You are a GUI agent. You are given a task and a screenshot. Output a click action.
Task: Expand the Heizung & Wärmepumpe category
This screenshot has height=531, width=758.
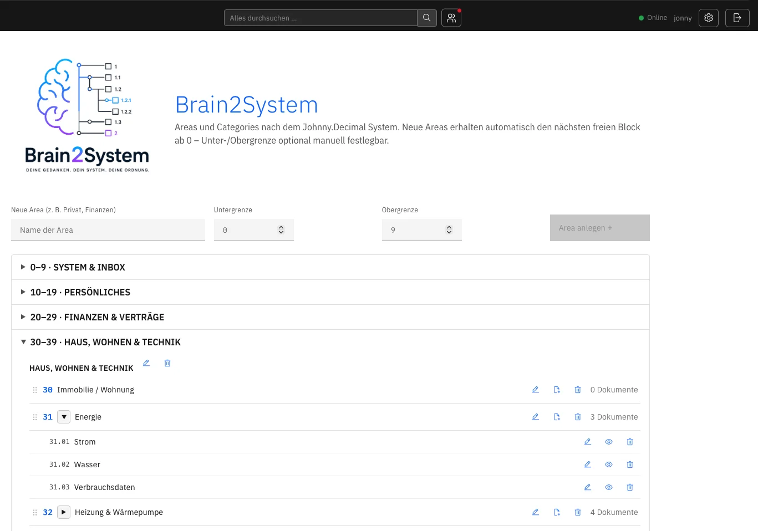(64, 512)
